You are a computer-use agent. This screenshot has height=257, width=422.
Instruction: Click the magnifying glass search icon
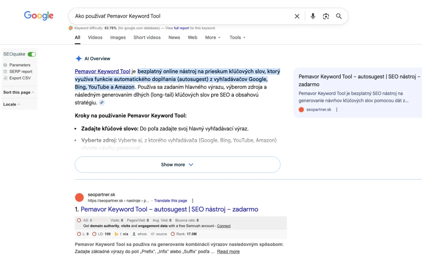(x=339, y=16)
